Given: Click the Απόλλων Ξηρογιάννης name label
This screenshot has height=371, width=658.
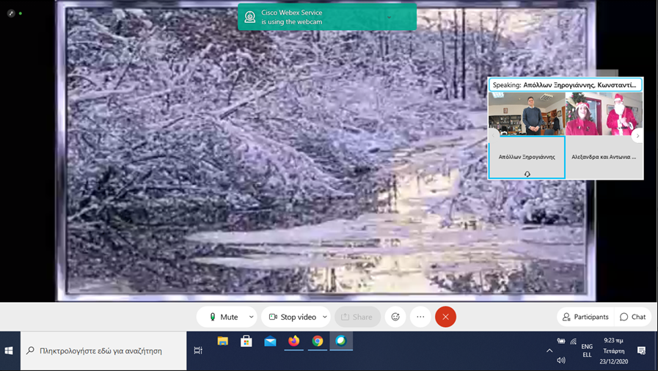Looking at the screenshot, I should pos(527,157).
